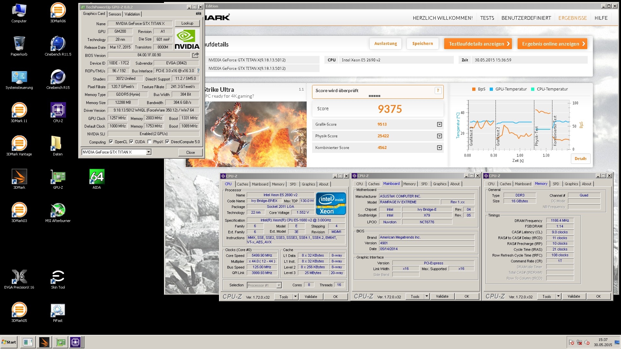This screenshot has height=349, width=621.
Task: Launch MSI Afterburner from desktop
Action: pyautogui.click(x=58, y=213)
